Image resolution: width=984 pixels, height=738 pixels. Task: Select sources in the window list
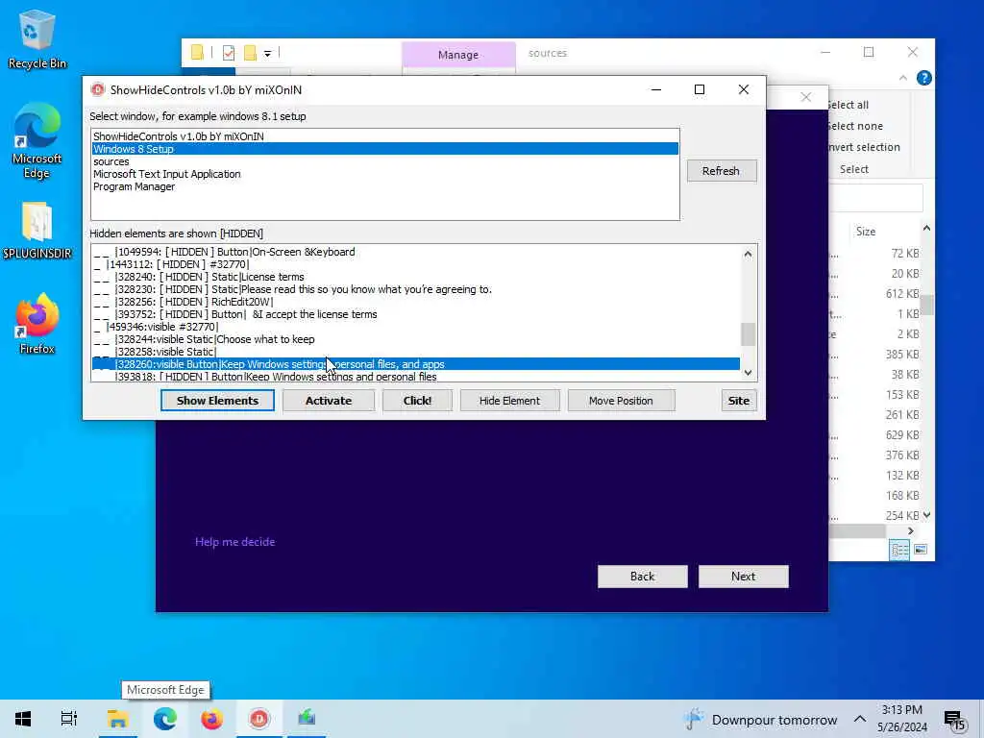(x=384, y=161)
